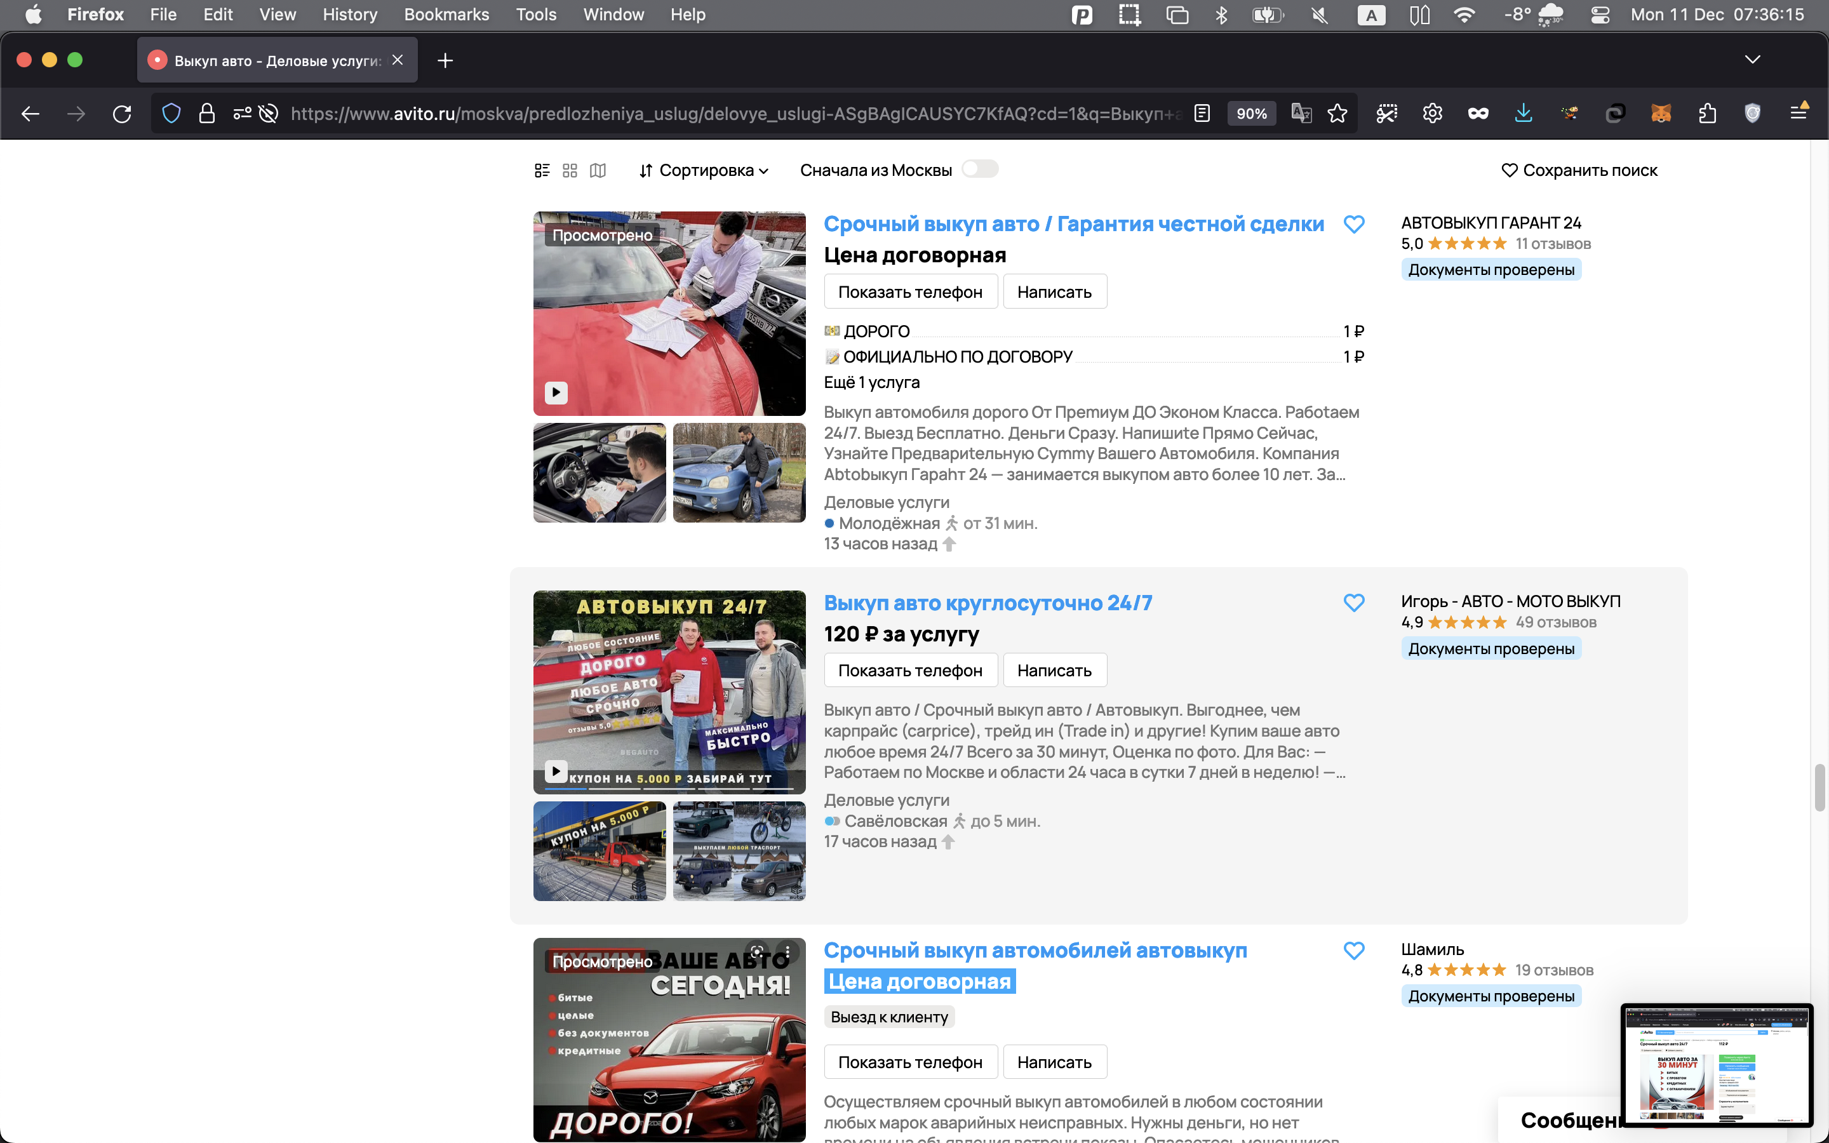Bookmark this page with star icon

1337,114
